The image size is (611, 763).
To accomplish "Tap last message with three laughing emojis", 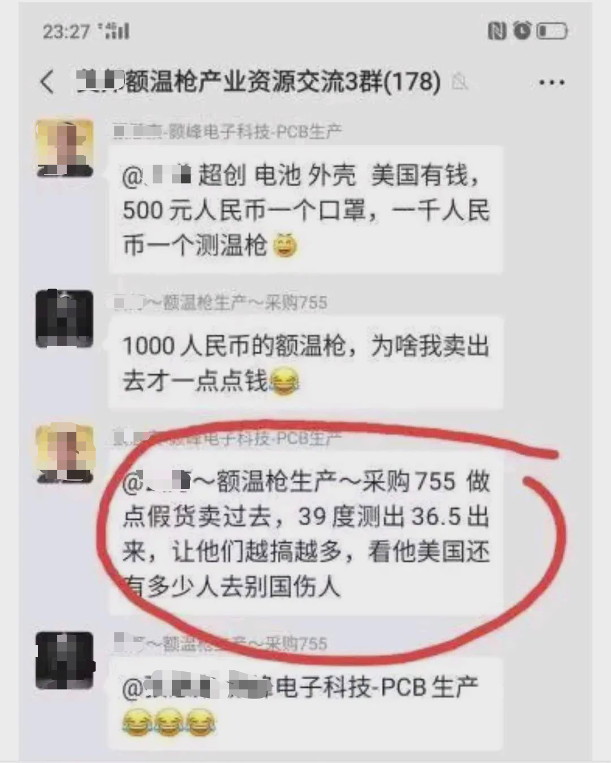I will (x=305, y=704).
